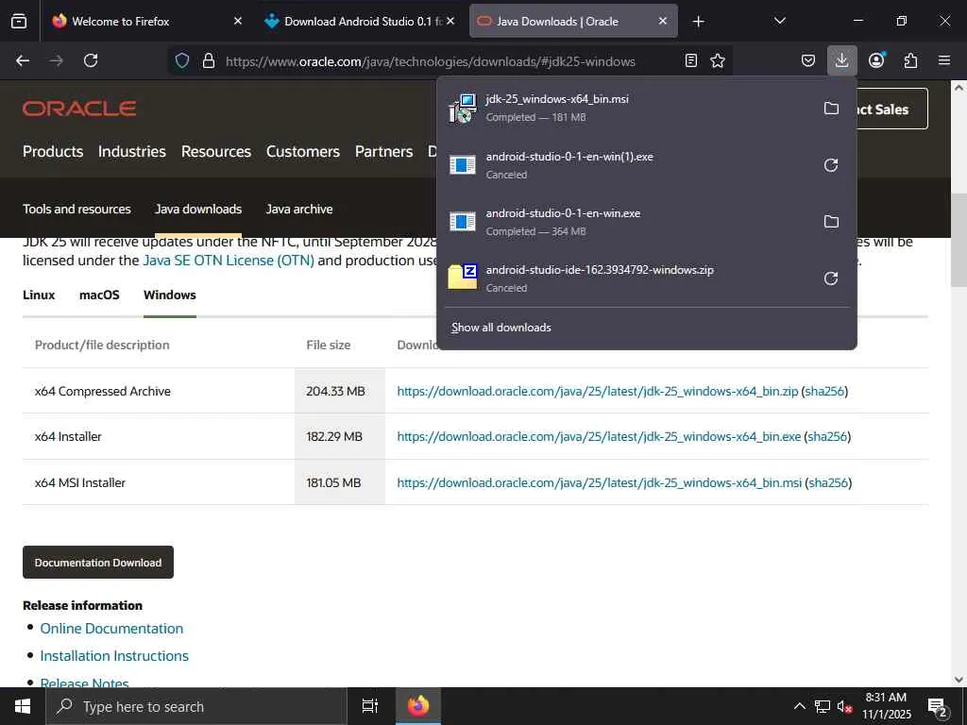The image size is (967, 725).
Task: Switch to the Welcome to Firefox tab
Action: (148, 21)
